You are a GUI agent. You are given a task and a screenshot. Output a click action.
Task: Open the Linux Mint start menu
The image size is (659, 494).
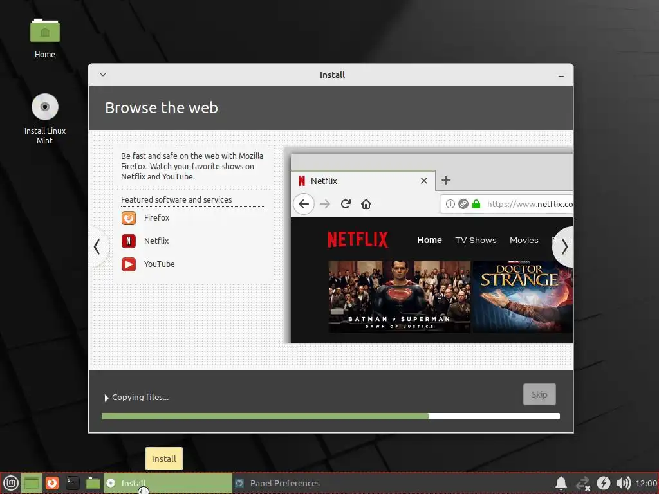tap(10, 483)
